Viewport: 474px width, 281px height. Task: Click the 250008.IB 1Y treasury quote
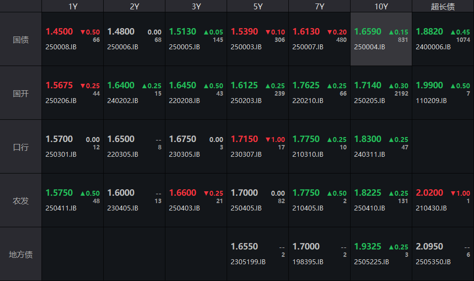tap(73, 39)
